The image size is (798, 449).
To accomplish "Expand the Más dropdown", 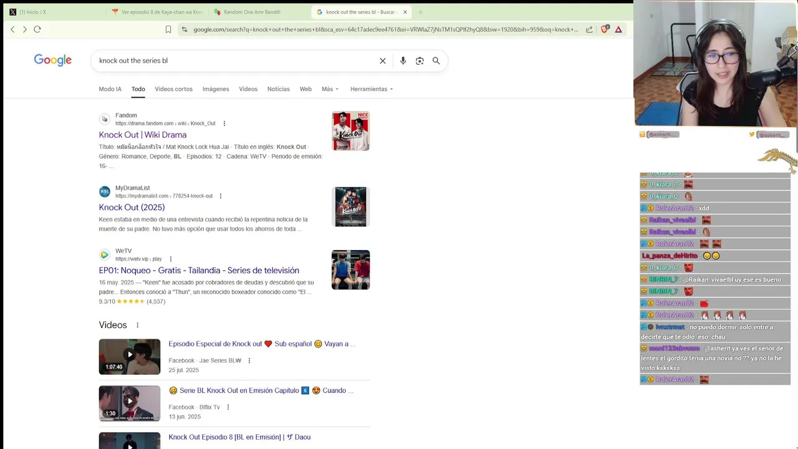I will (x=330, y=89).
